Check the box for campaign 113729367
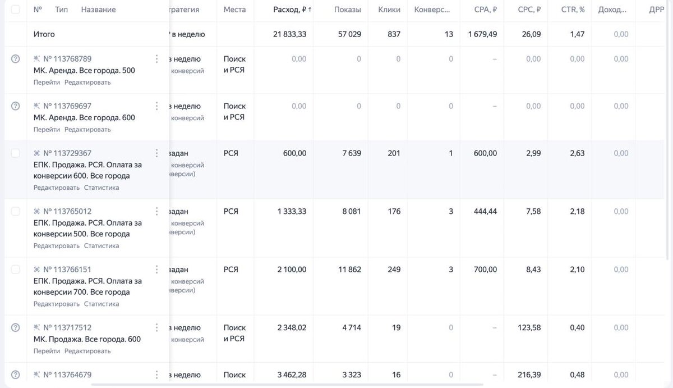 click(16, 153)
